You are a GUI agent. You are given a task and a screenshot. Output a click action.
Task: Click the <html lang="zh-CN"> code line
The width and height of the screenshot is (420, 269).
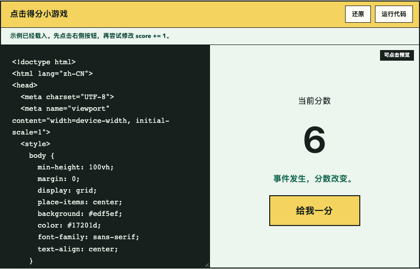[x=53, y=74]
